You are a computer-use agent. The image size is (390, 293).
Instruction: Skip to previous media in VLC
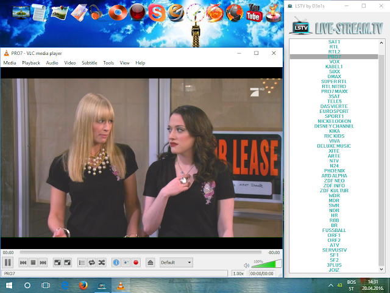coord(23,262)
